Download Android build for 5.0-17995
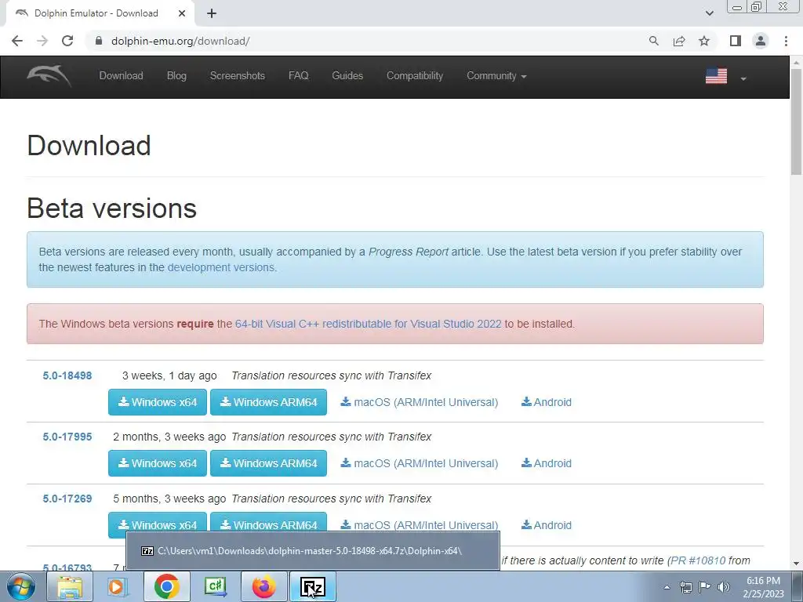Image resolution: width=803 pixels, height=602 pixels. (547, 463)
